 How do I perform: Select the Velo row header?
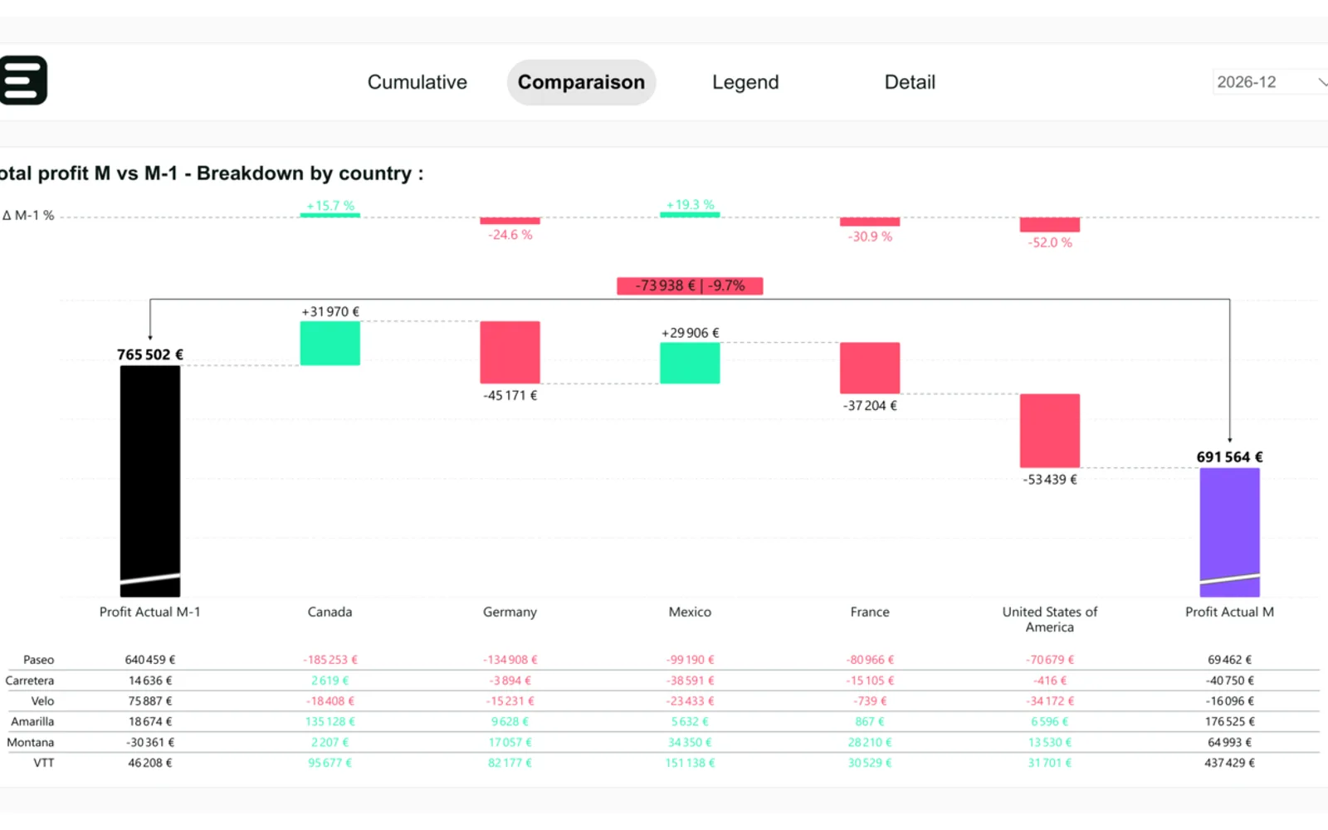tap(42, 701)
